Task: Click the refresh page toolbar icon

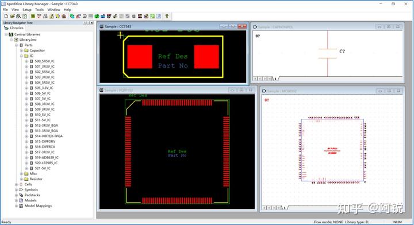Action: (25, 16)
